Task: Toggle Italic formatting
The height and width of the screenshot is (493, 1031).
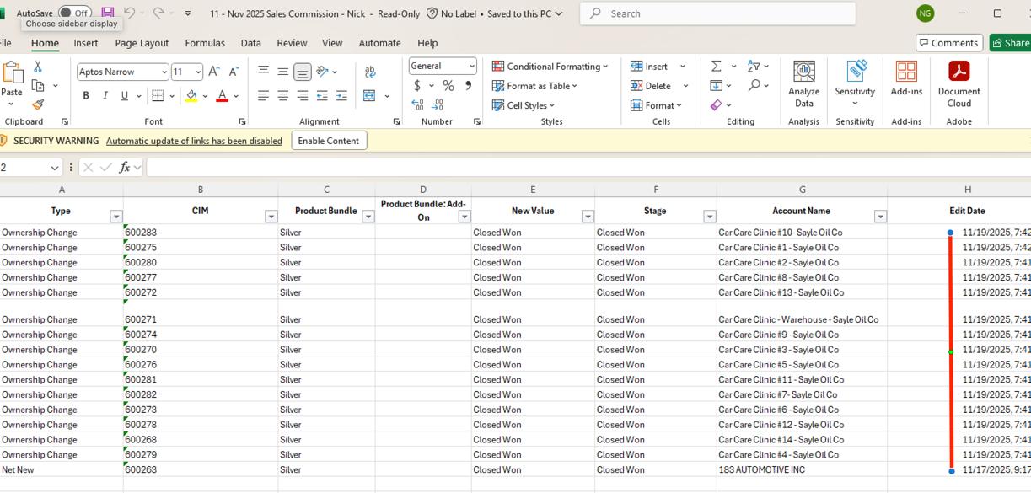Action: pos(105,96)
